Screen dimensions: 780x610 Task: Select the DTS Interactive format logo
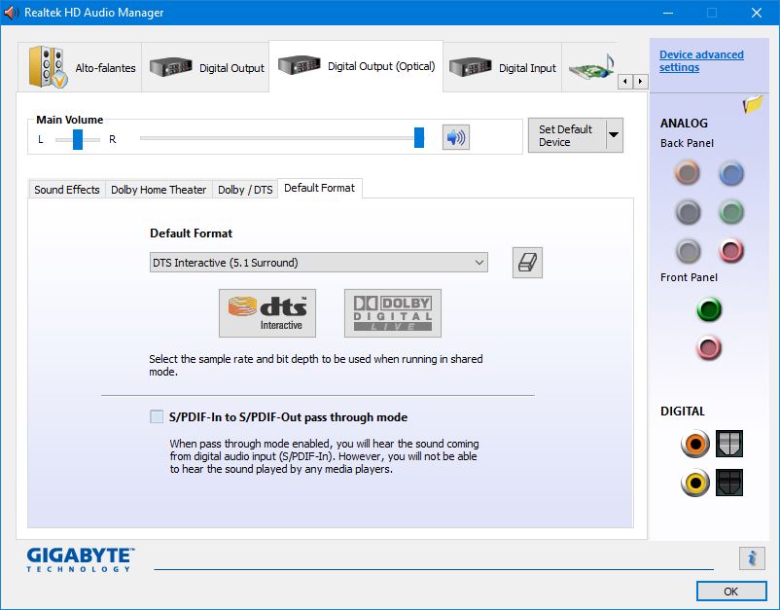267,313
